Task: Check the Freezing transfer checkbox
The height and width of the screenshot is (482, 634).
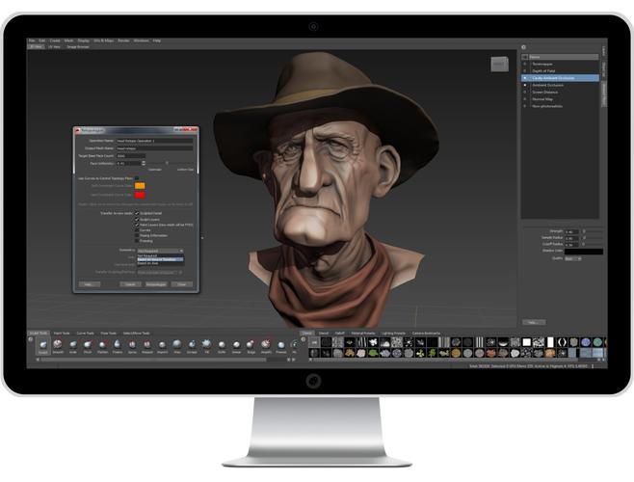Action: [137, 241]
